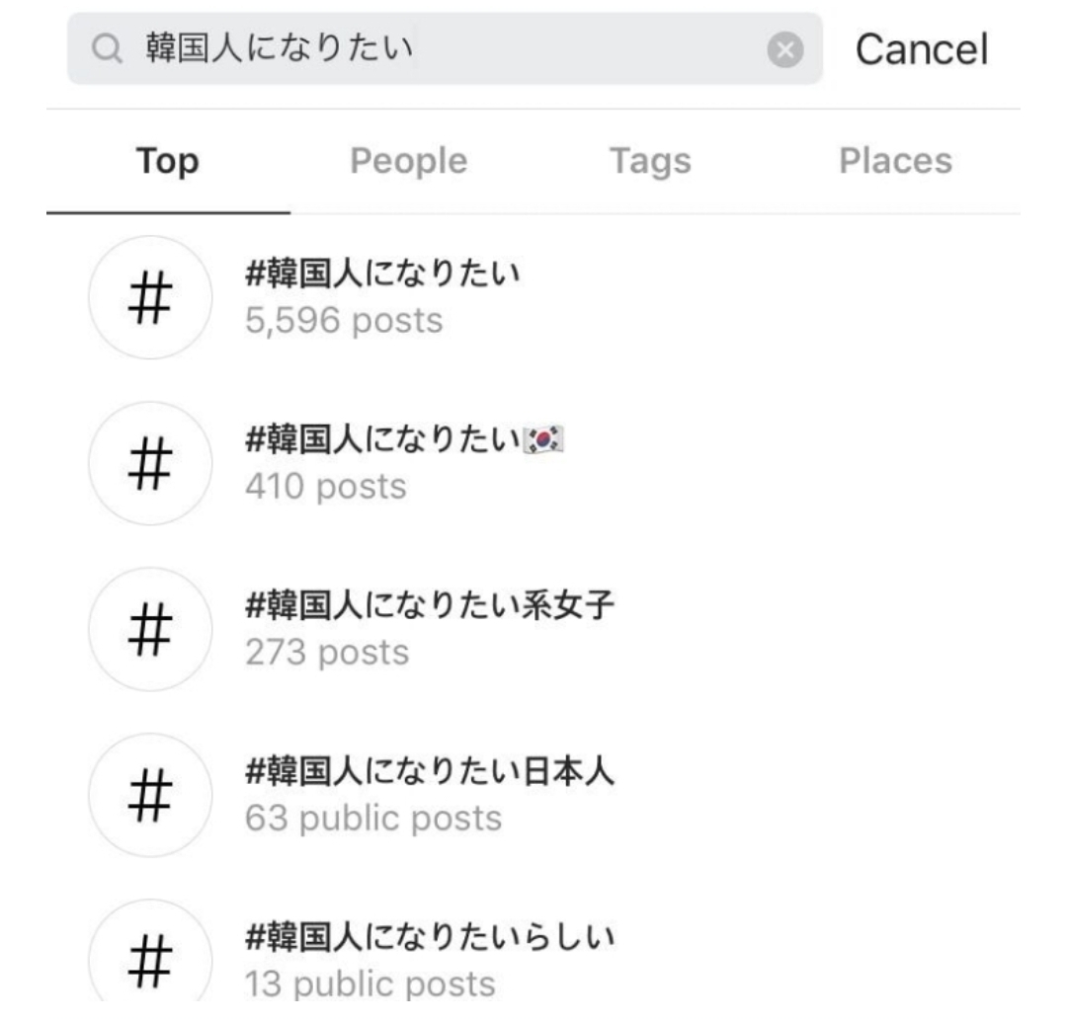Open the Places tab
This screenshot has width=1067, height=1022.
pos(895,161)
